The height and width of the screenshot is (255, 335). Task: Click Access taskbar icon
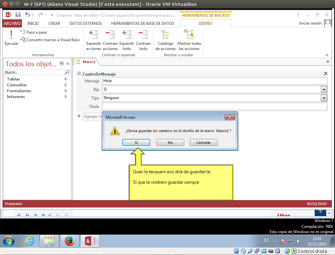pos(90,241)
